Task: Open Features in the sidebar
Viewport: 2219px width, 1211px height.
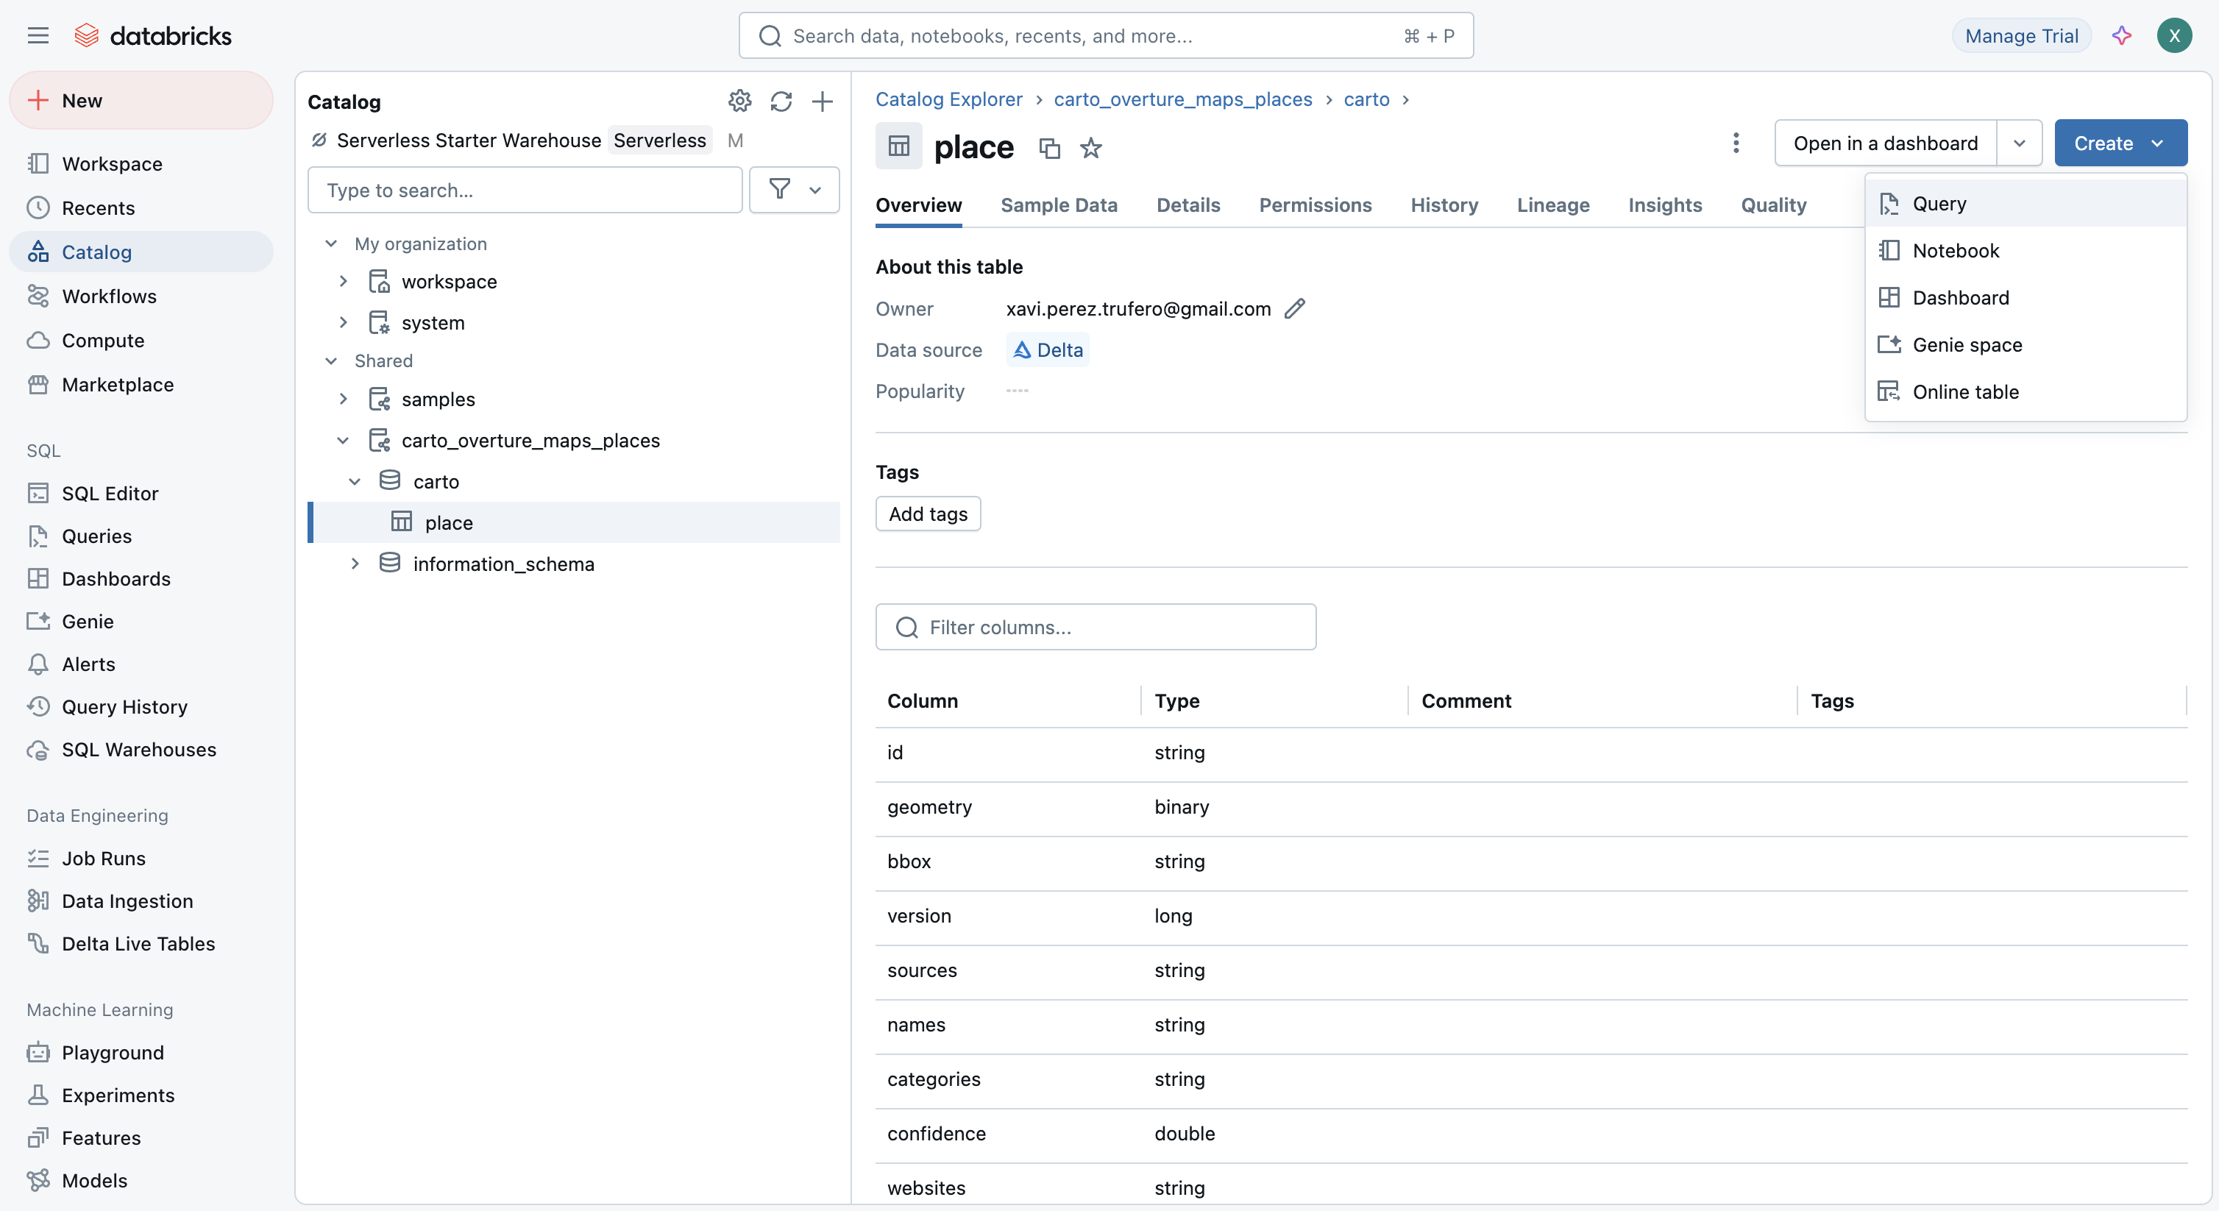Action: pos(141,1137)
